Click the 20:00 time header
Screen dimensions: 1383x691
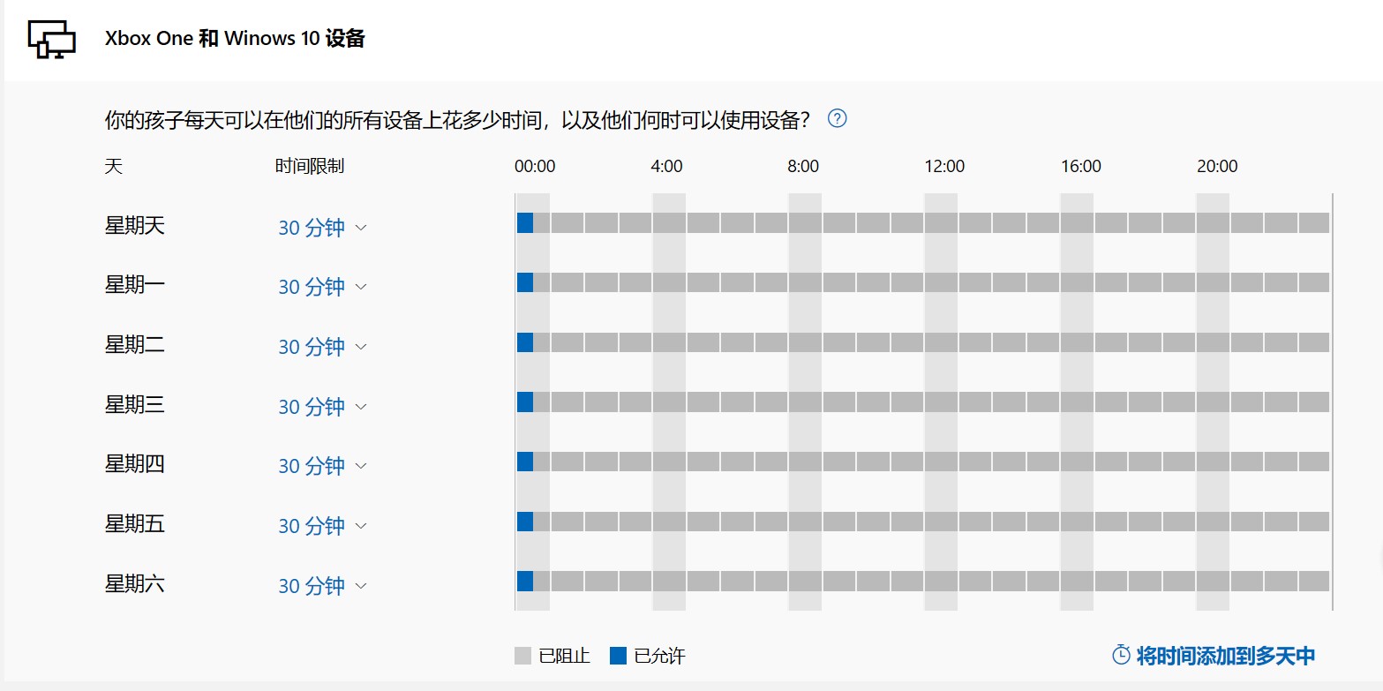click(x=1217, y=166)
